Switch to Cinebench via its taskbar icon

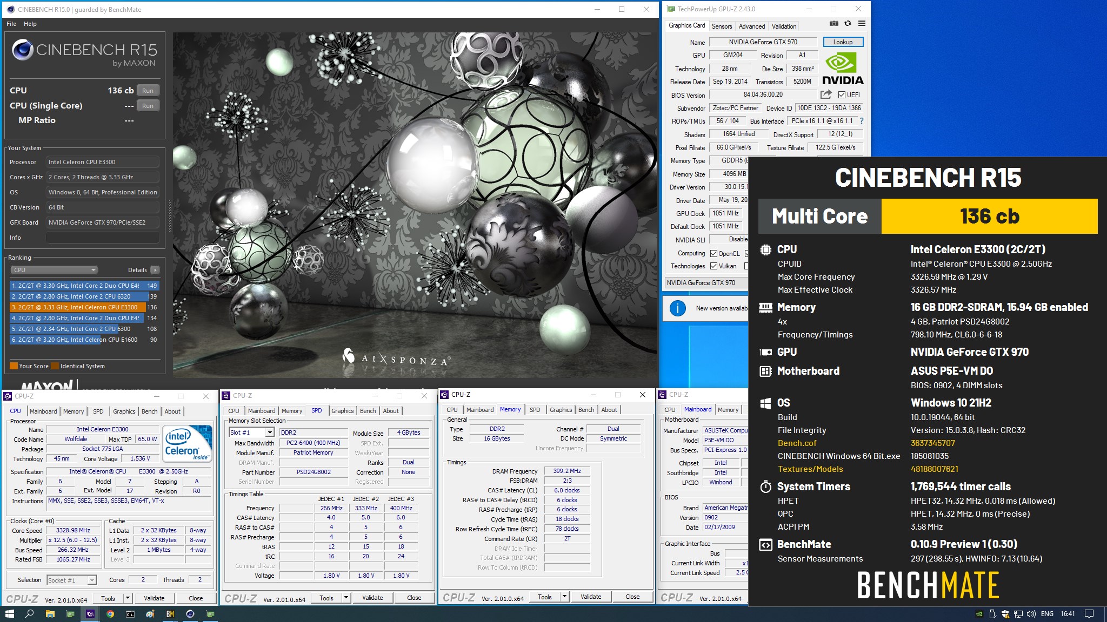(190, 614)
